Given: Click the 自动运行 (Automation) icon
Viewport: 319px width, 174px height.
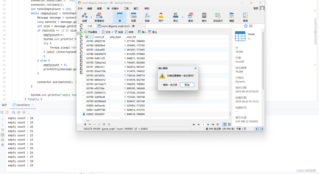Looking at the screenshot, I should click(x=218, y=17).
